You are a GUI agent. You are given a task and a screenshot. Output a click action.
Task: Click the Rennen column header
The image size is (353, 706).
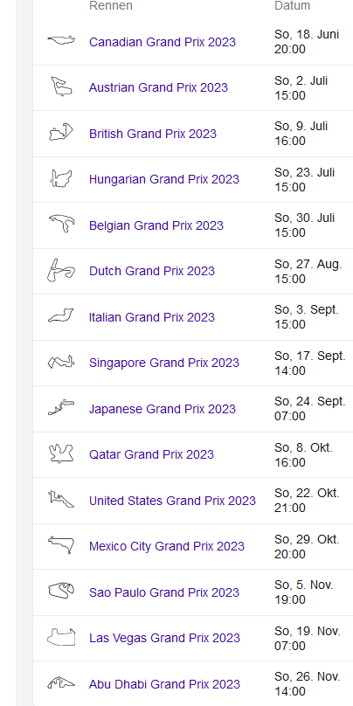(x=111, y=5)
